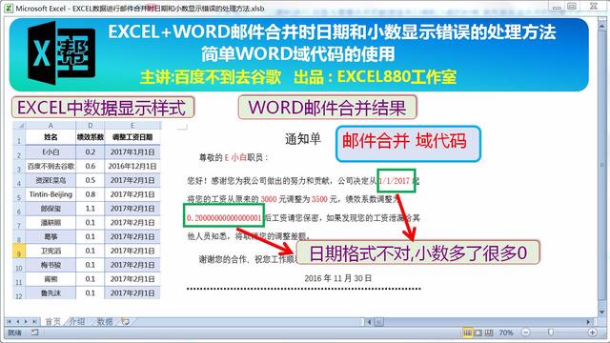Go to the first sheet with the navigation arrow
The image size is (610, 343).
(x=9, y=322)
